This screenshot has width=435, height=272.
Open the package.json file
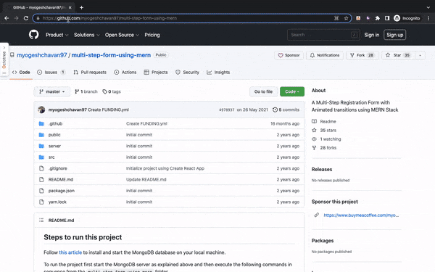[x=62, y=191]
